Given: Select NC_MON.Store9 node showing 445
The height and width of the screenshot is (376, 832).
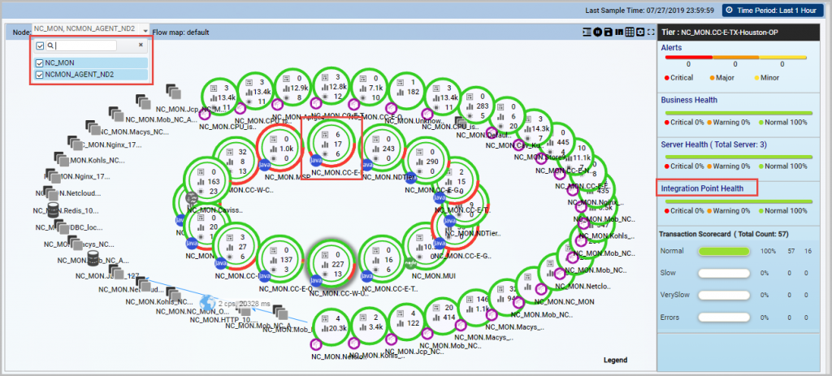Looking at the screenshot, I should [557, 143].
